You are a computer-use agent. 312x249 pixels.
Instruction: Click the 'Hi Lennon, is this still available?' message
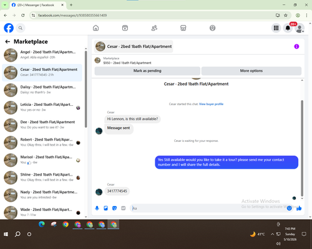(132, 119)
